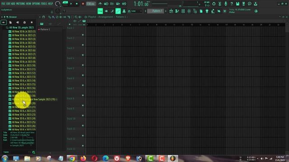This screenshot has height=162, width=289.
Task: Click the scissors audio editor icon
Action: [x=220, y=4]
